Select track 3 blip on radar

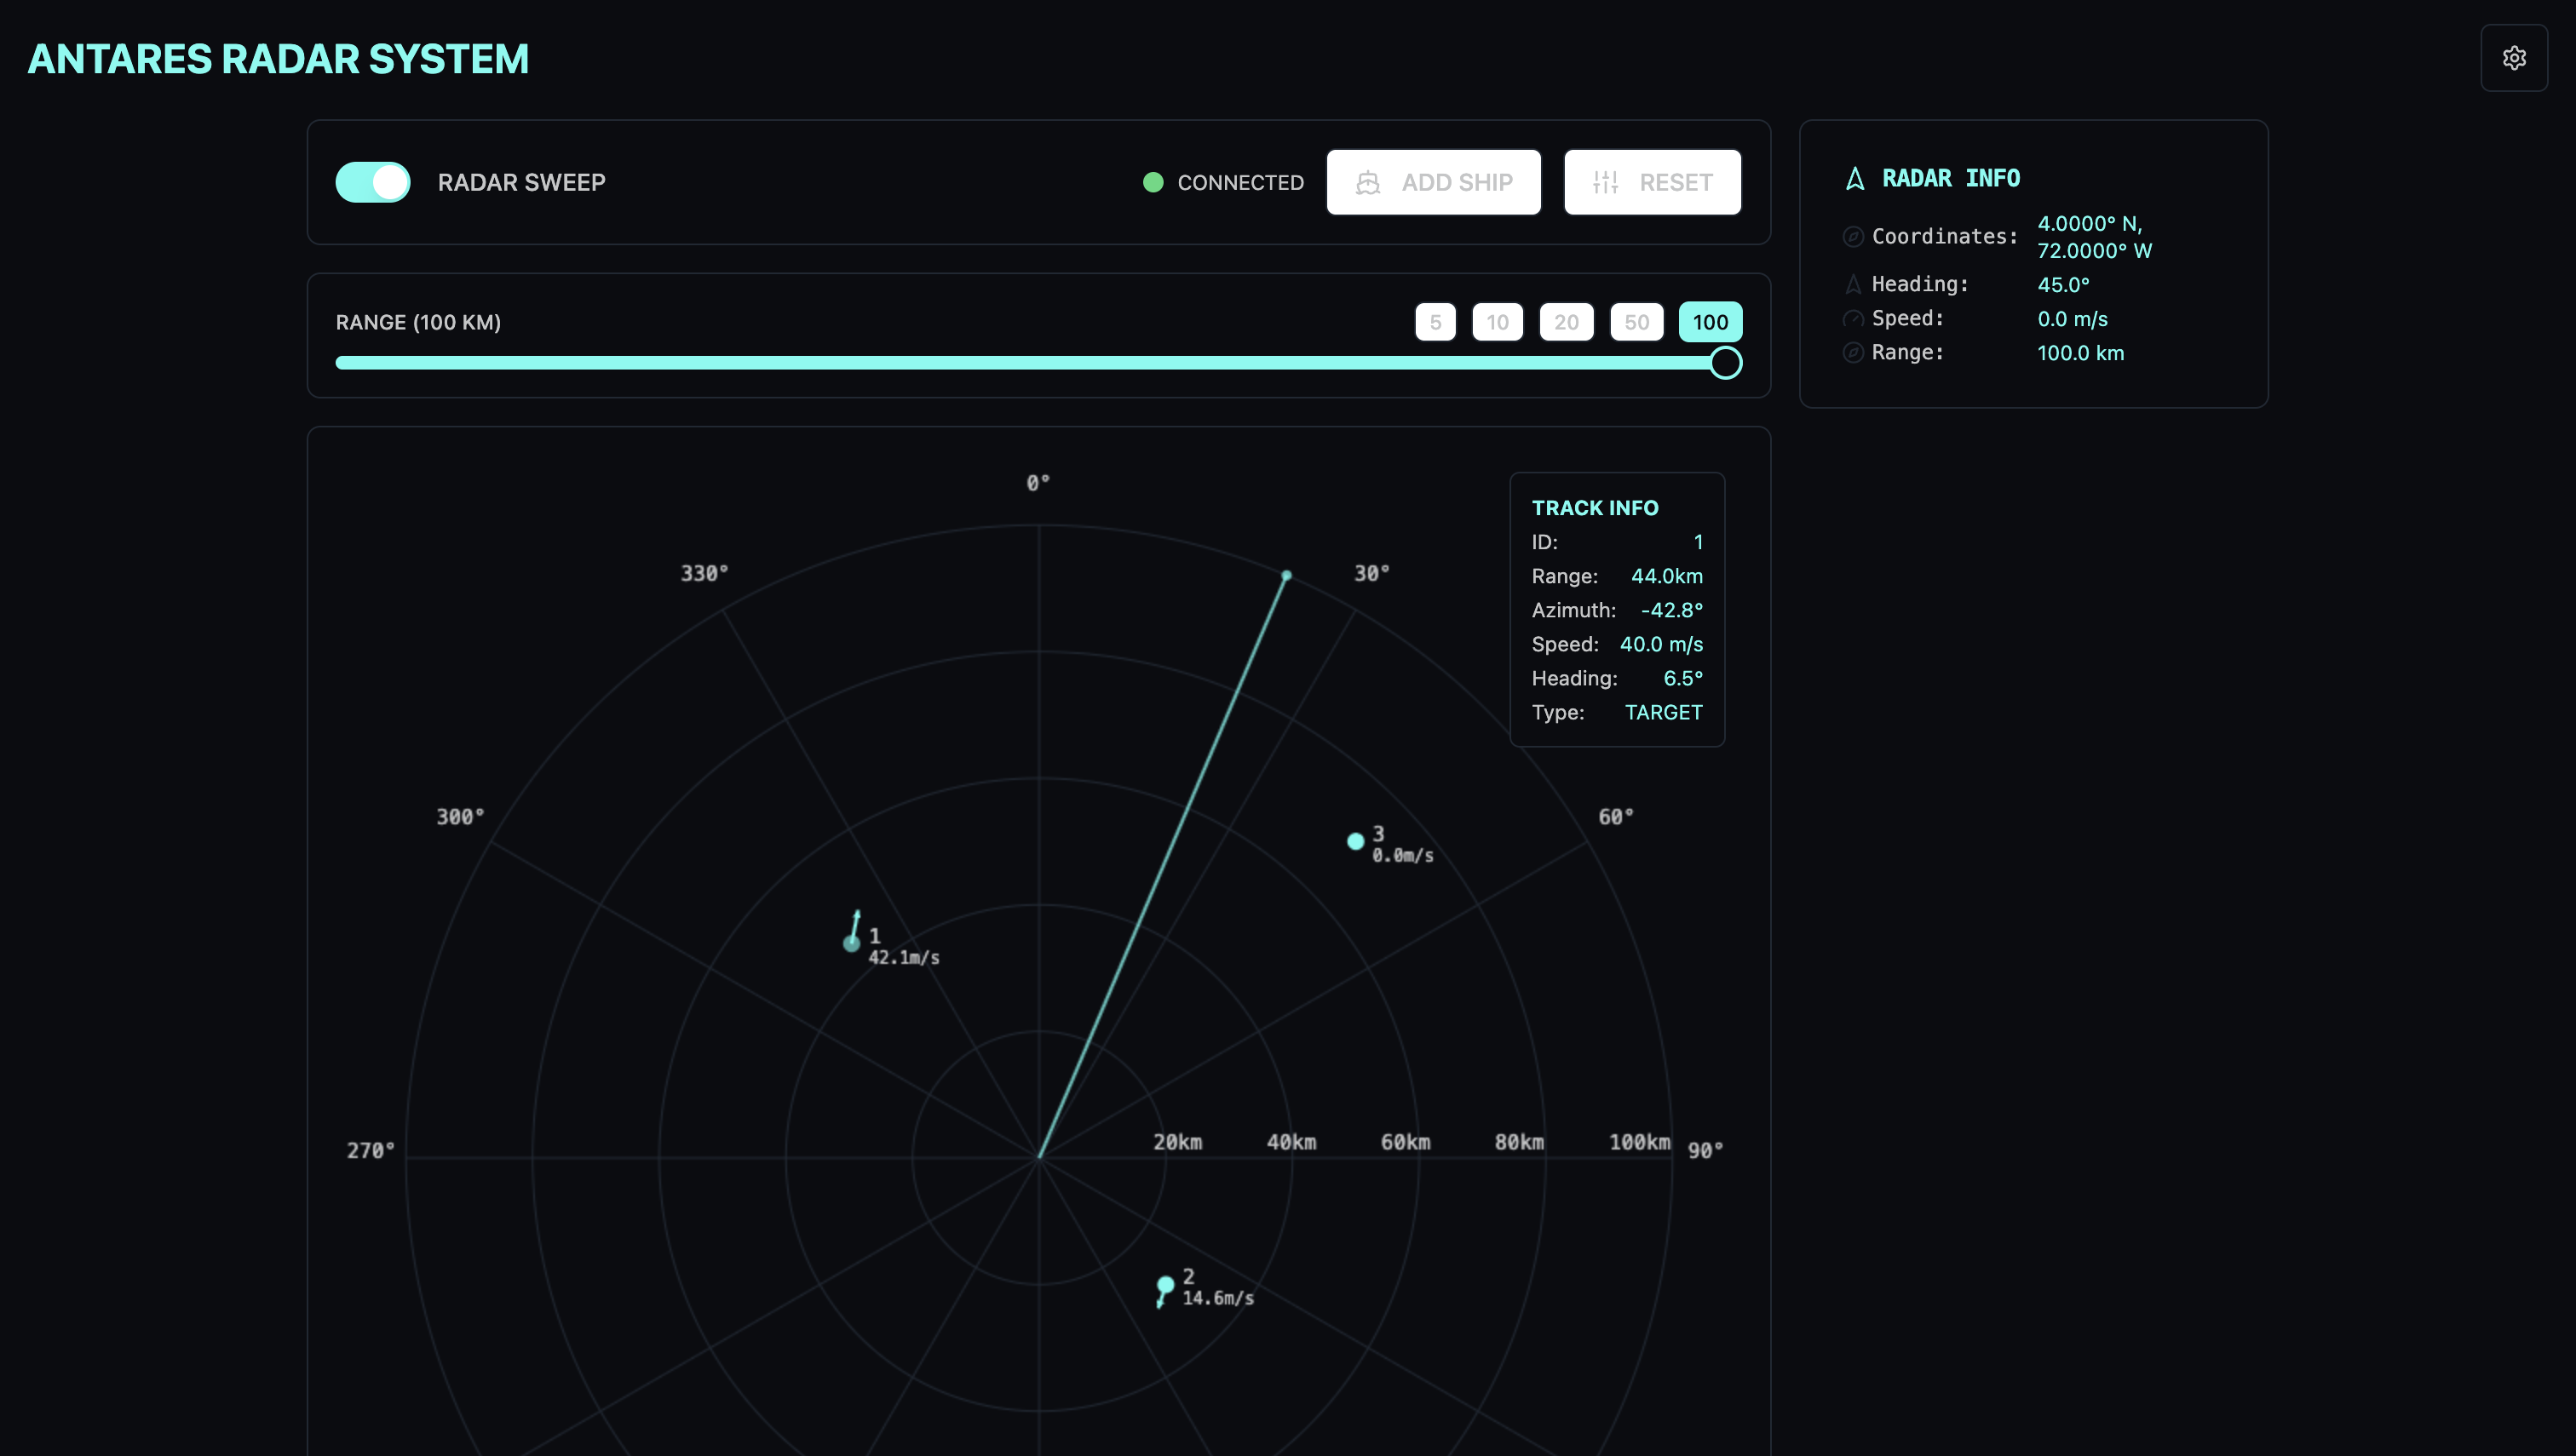(x=1355, y=842)
